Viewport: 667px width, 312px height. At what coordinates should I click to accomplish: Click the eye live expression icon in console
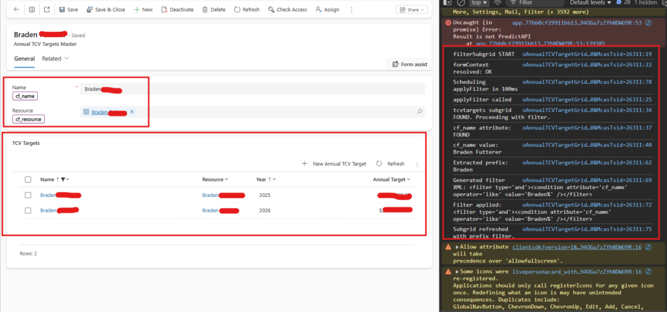pyautogui.click(x=496, y=3)
